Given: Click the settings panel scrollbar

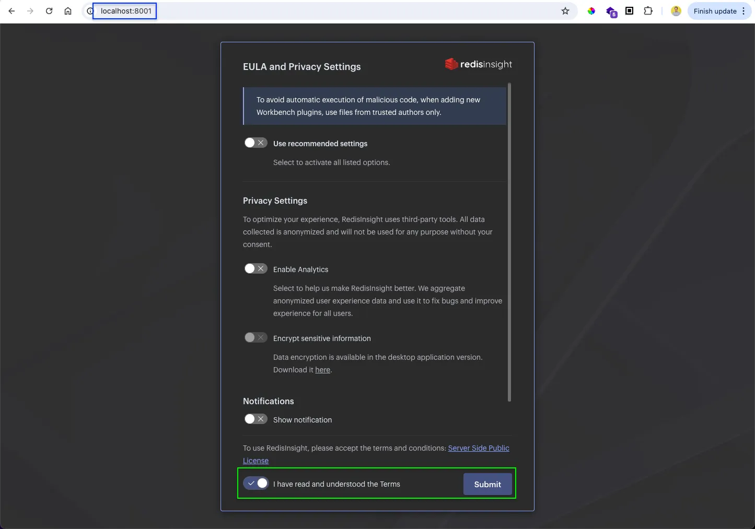Looking at the screenshot, I should (509, 242).
